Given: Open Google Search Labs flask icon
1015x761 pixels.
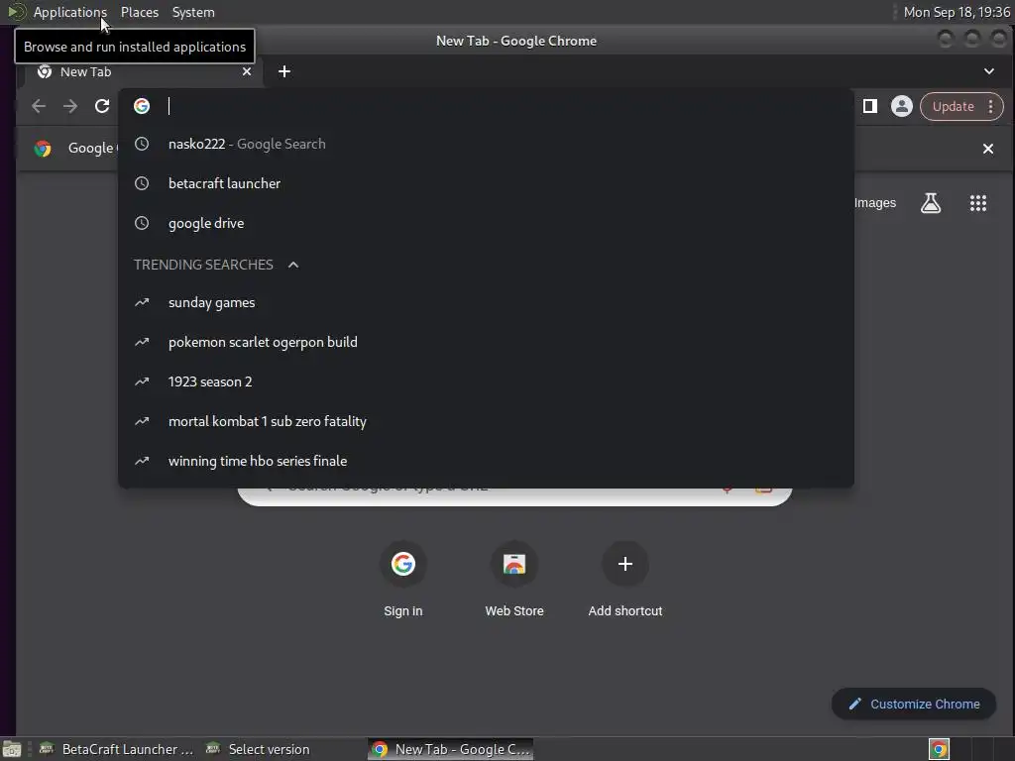Looking at the screenshot, I should pyautogui.click(x=931, y=203).
